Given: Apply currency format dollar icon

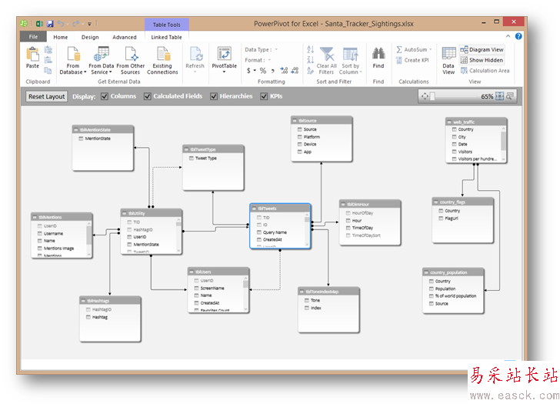Looking at the screenshot, I should [x=248, y=70].
